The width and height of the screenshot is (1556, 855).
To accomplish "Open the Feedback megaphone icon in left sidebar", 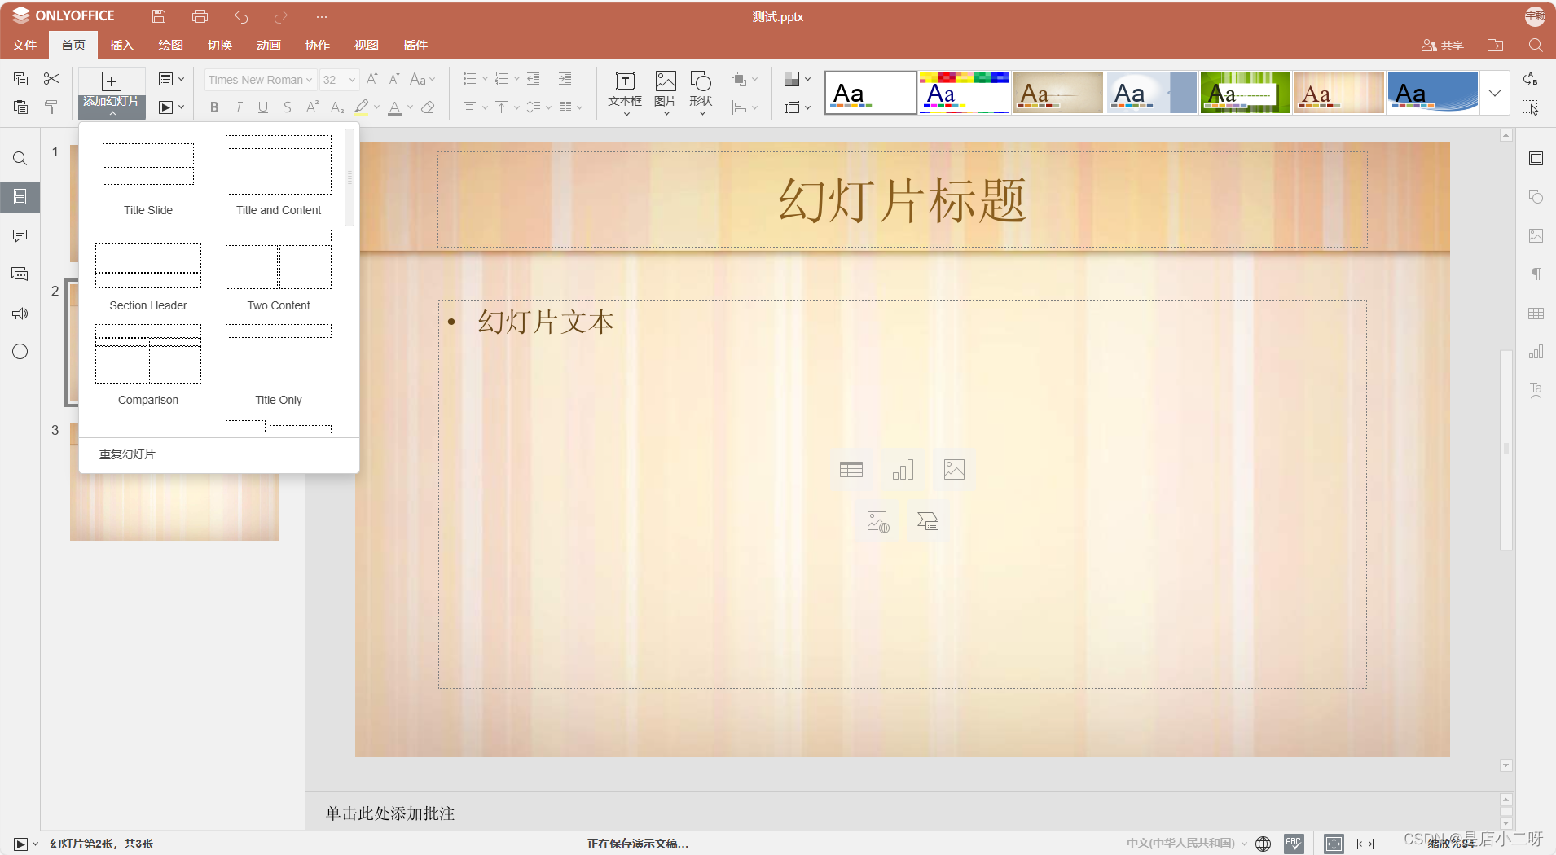I will point(20,313).
